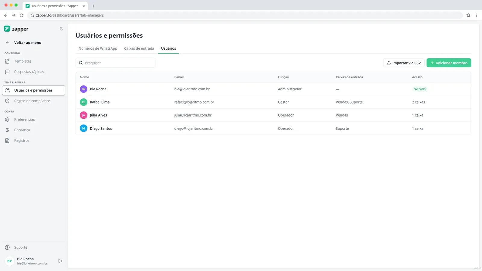Click Bia Rocha BR avatar in table
The height and width of the screenshot is (271, 482).
tap(83, 89)
